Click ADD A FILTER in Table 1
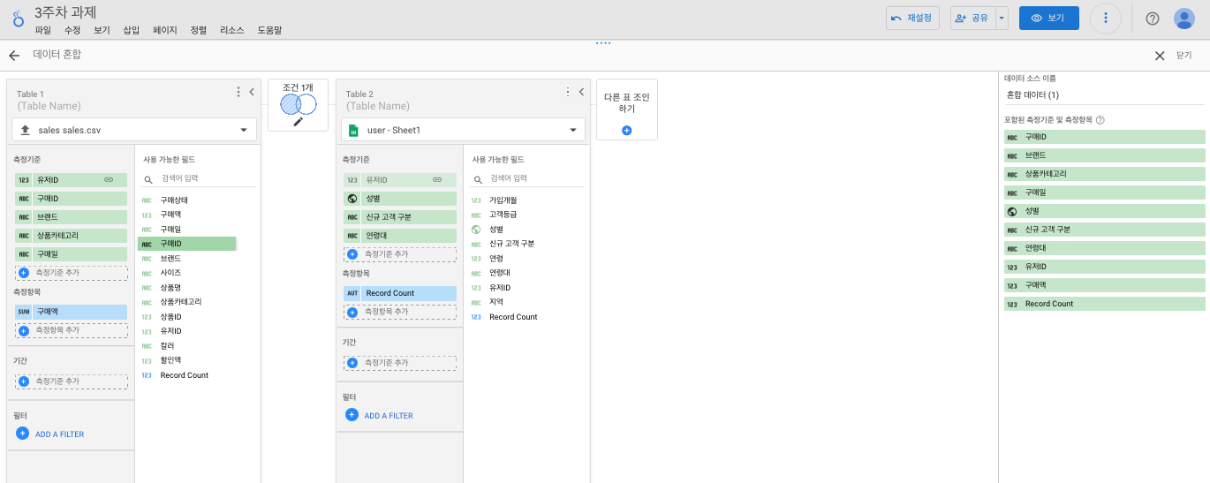This screenshot has height=483, width=1210. [50, 434]
